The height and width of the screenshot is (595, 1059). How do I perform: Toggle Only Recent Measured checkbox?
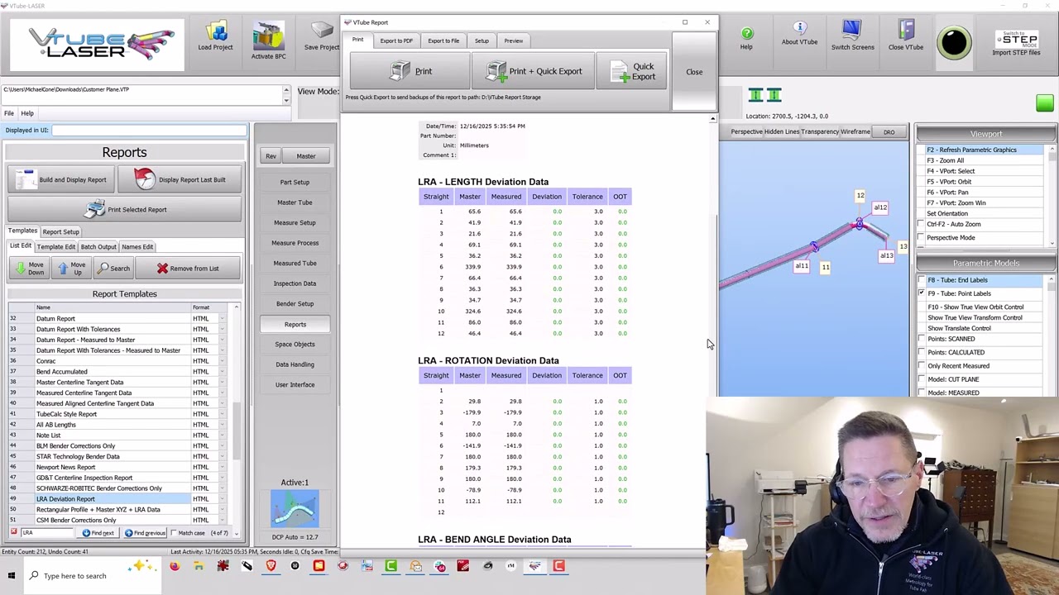pos(921,365)
